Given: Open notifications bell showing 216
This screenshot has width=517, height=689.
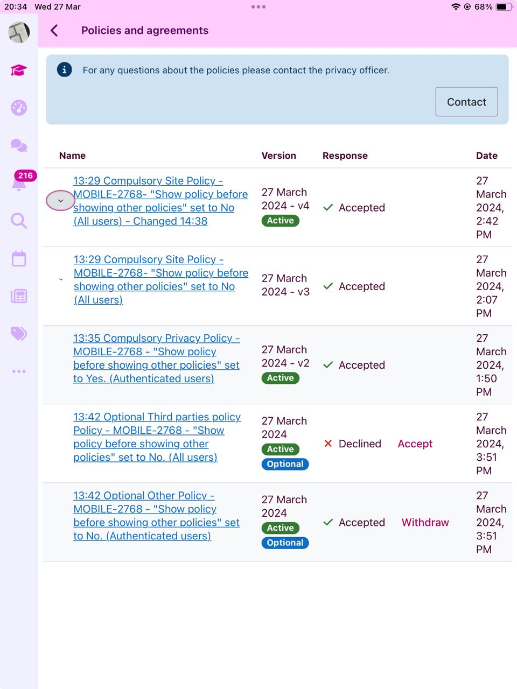Looking at the screenshot, I should (x=19, y=182).
